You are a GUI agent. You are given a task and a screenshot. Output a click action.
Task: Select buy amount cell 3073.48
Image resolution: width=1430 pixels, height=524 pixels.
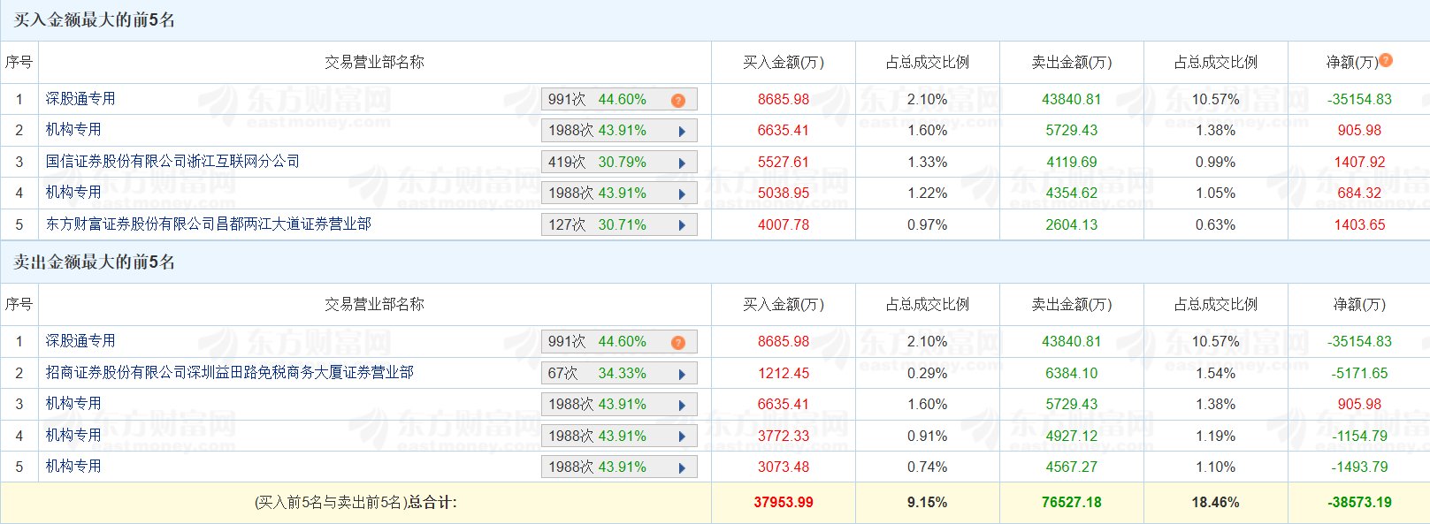tap(784, 467)
